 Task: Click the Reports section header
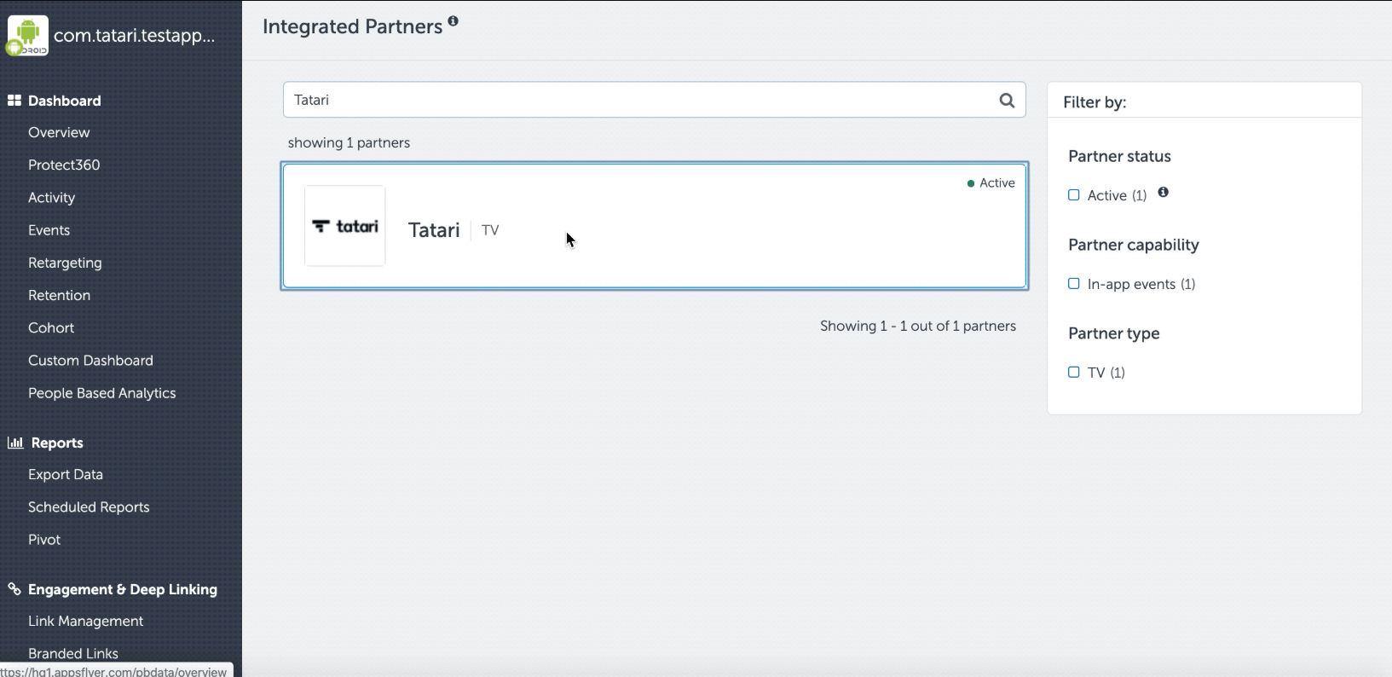click(57, 443)
